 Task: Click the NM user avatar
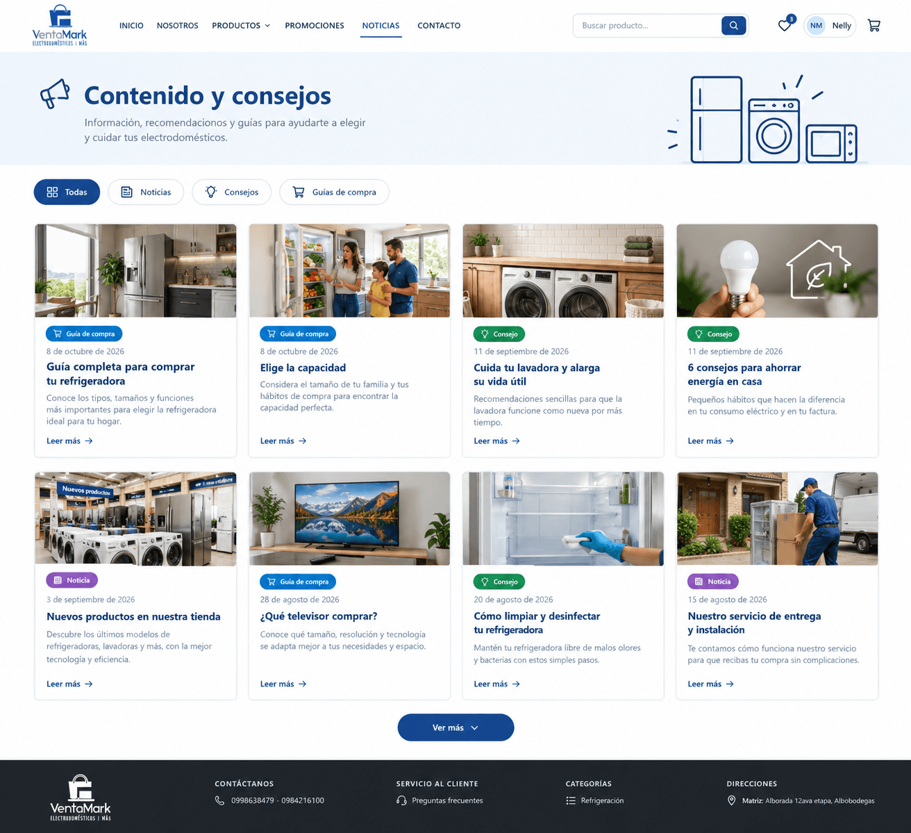click(817, 26)
